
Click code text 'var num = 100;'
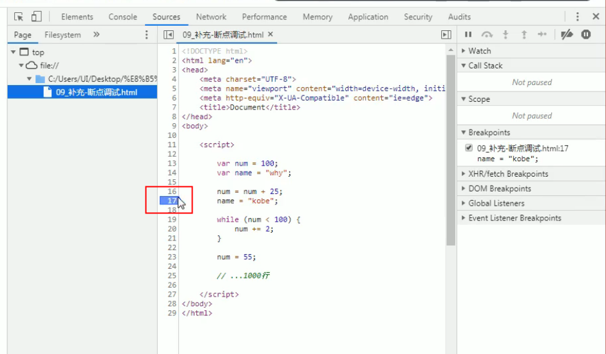coord(247,163)
